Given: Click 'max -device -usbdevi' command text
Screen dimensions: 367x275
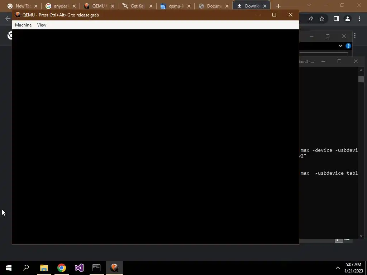Looking at the screenshot, I should pyautogui.click(x=329, y=150).
